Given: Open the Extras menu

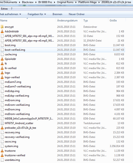Looking at the screenshot, I should point(4,9).
